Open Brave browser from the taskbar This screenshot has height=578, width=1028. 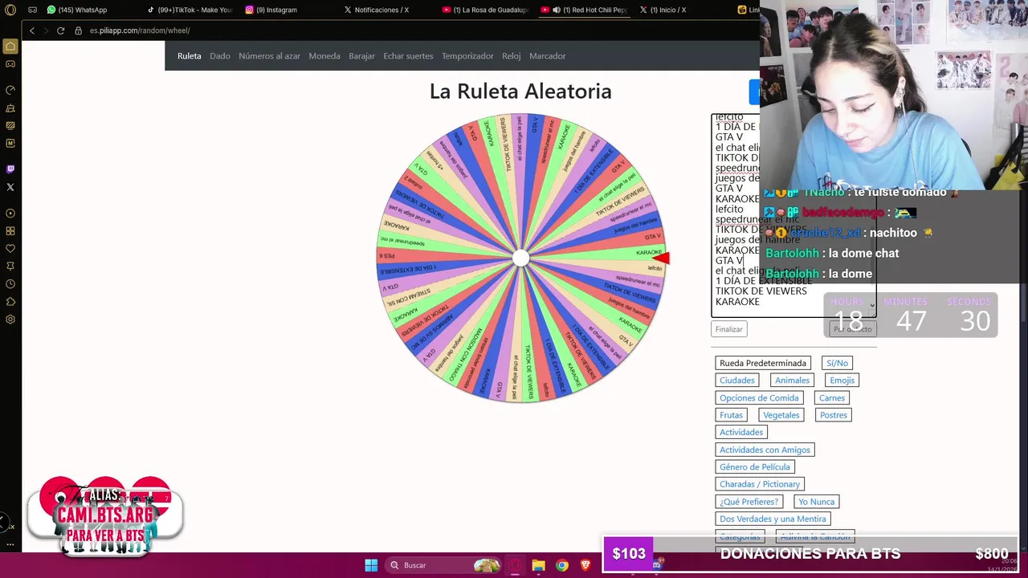[585, 565]
